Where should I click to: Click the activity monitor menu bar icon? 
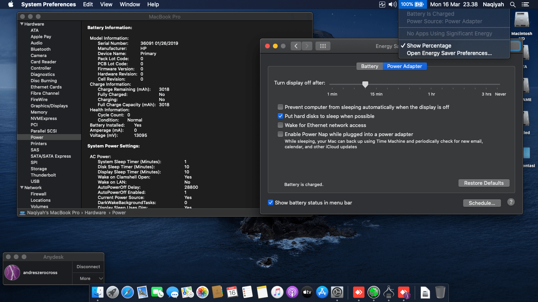tap(382, 4)
